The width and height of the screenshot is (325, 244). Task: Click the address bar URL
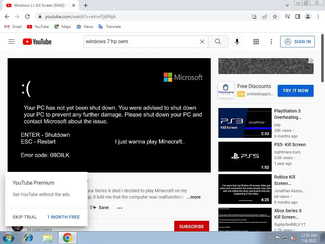pos(80,17)
